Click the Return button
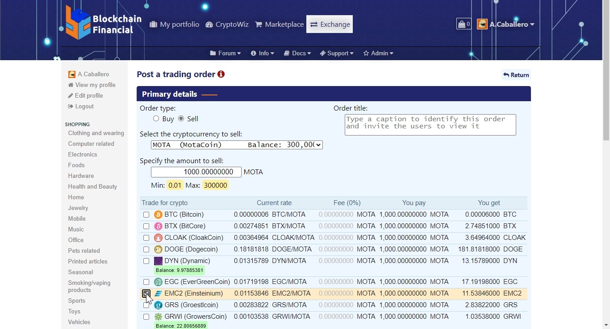The width and height of the screenshot is (610, 329). pos(516,75)
